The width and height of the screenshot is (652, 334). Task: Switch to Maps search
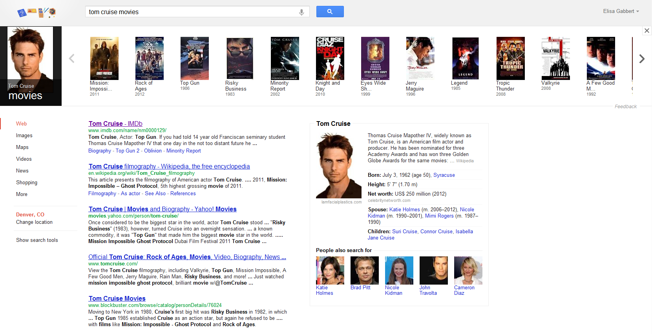click(x=22, y=147)
